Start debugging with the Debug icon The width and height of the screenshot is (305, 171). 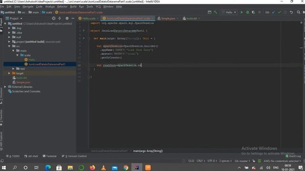click(x=248, y=12)
